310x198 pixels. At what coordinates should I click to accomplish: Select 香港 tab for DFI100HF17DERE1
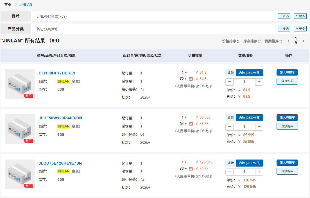(x=230, y=73)
